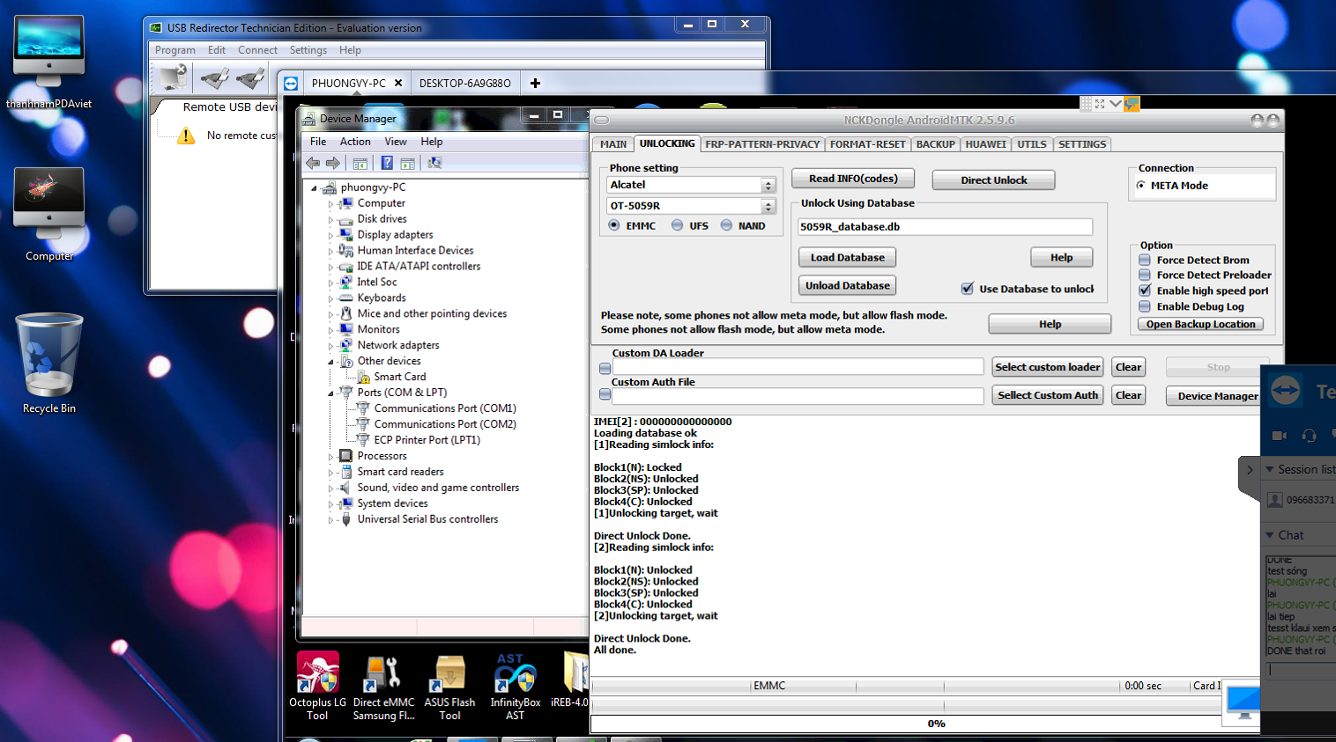
Task: Click the Custom DA Loader path field
Action: click(x=798, y=367)
